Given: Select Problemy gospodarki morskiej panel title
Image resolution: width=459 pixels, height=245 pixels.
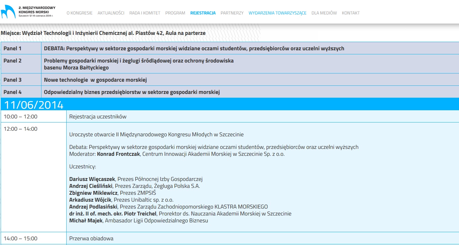Looking at the screenshot, I should 139,64.
